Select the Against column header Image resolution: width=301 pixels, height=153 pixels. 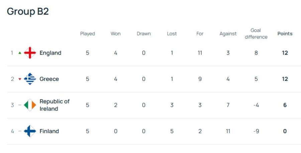pos(228,34)
